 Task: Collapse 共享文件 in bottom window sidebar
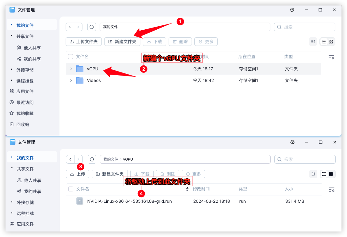(12, 168)
